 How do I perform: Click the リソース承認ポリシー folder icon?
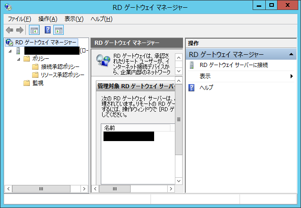pyautogui.click(x=35, y=75)
